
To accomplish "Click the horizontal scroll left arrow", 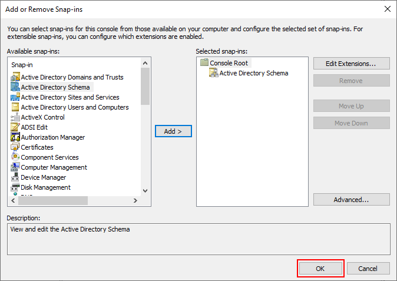I will coord(13,200).
